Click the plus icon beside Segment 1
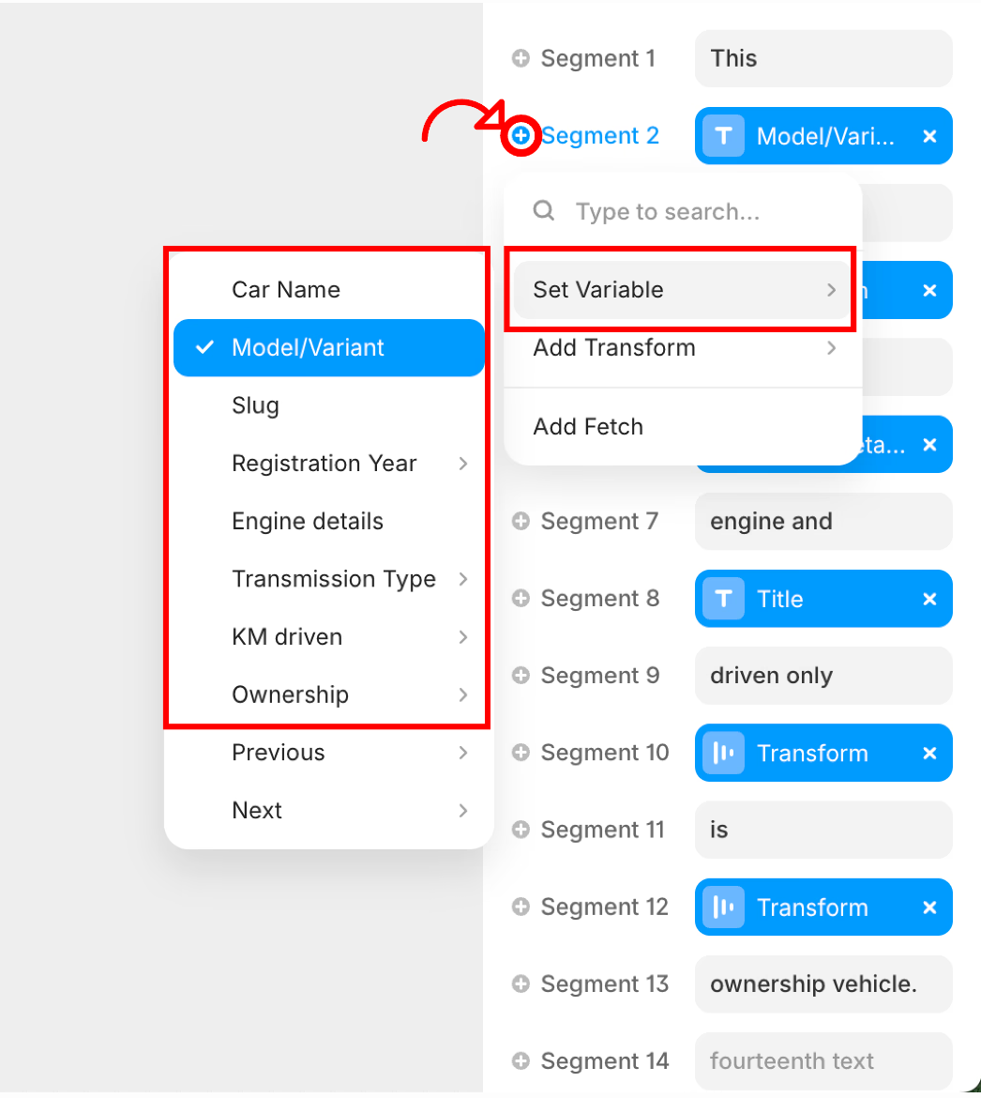Viewport: 981px width, 1098px height. 521,58
